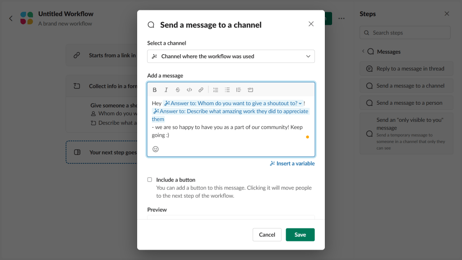Collapse the Messages category in Steps panel
The height and width of the screenshot is (260, 462).
pyautogui.click(x=364, y=51)
